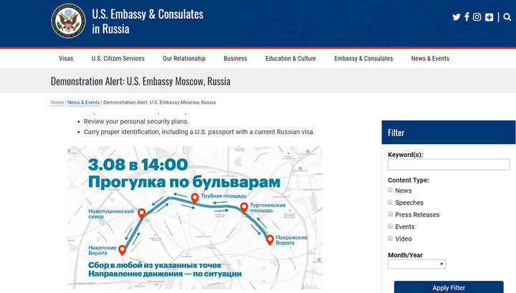Open the News & Events menu
The width and height of the screenshot is (516, 293).
click(x=430, y=59)
